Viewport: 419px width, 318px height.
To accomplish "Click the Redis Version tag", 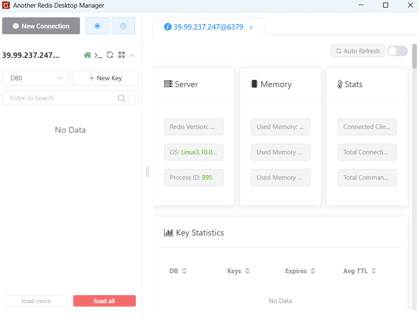I will (x=194, y=127).
